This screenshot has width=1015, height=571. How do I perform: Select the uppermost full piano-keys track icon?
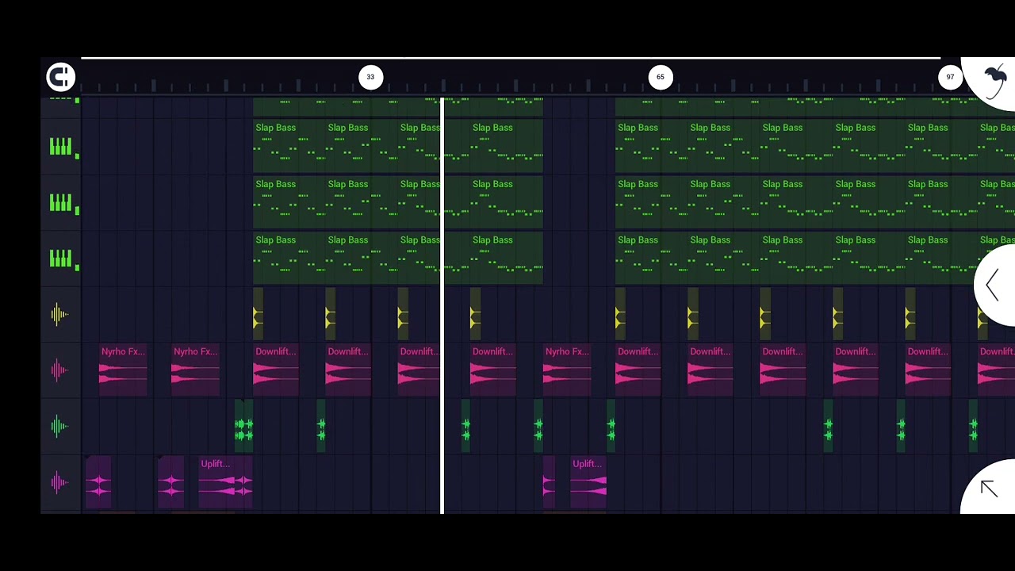[x=60, y=147]
